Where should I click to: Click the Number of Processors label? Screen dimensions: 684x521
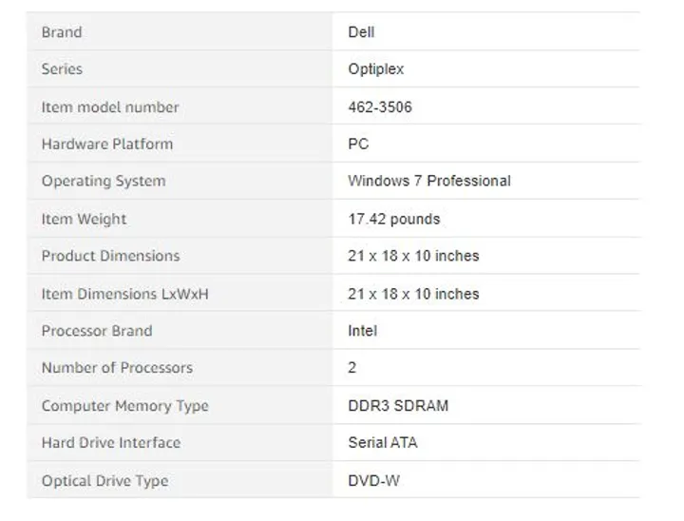(118, 368)
